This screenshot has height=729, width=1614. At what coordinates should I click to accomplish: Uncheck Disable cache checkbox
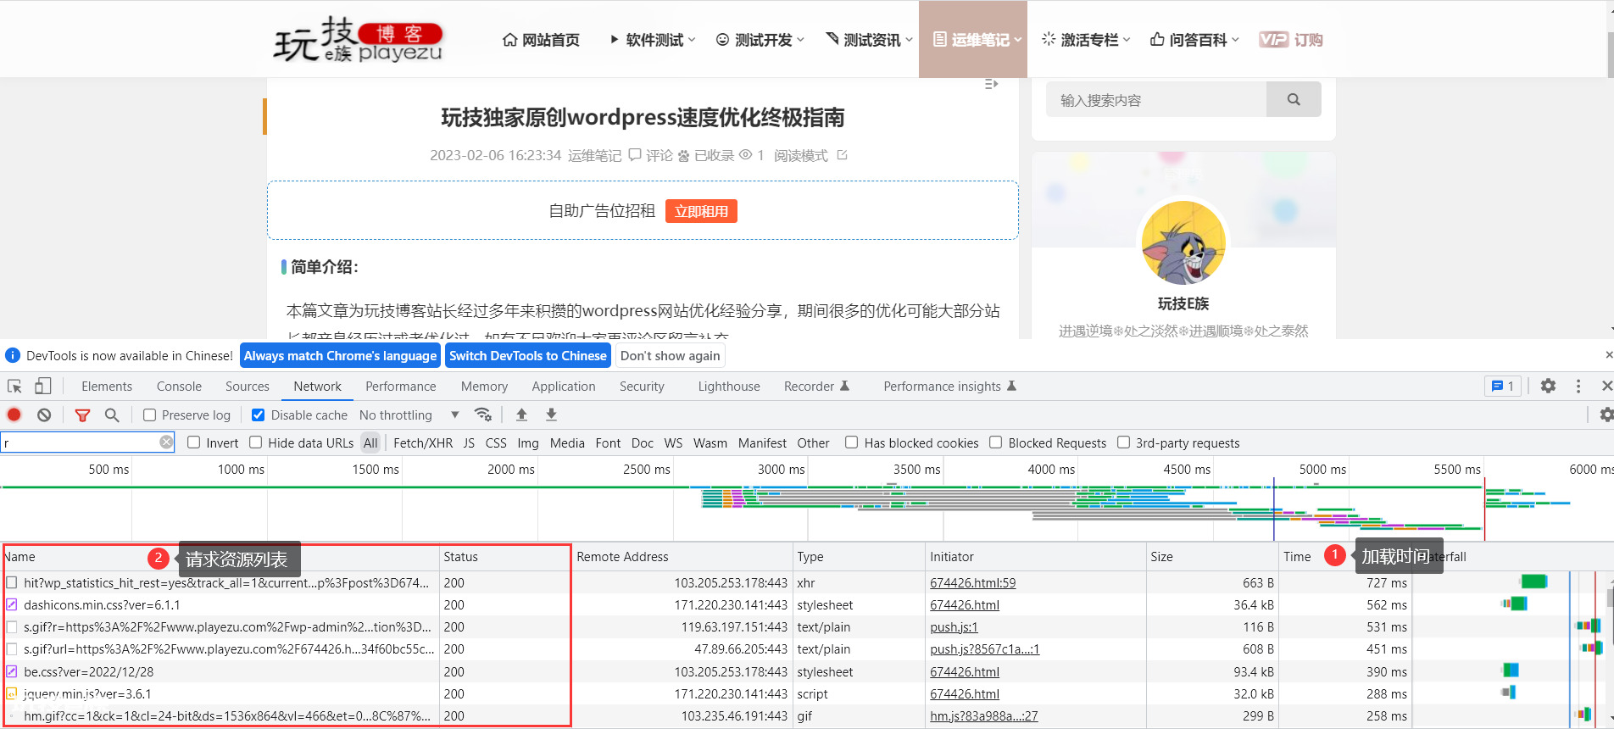point(259,415)
